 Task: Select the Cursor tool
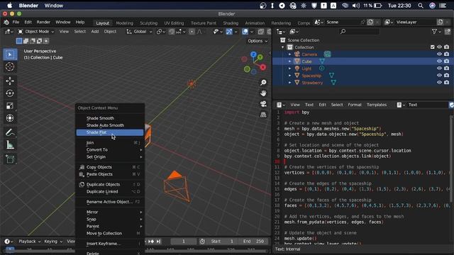10,67
